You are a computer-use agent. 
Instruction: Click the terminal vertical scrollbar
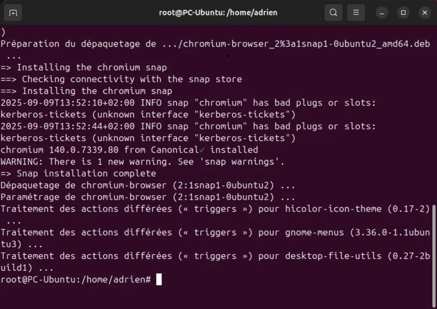[x=434, y=256]
